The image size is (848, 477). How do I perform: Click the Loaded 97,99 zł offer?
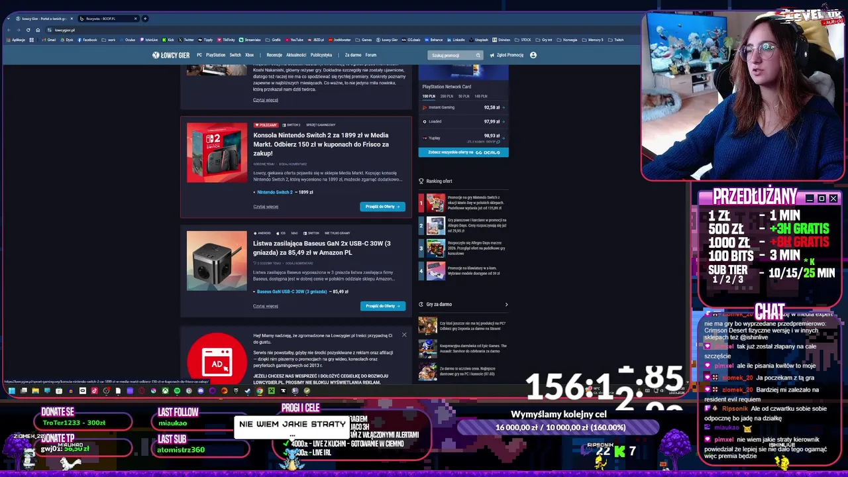(x=464, y=121)
